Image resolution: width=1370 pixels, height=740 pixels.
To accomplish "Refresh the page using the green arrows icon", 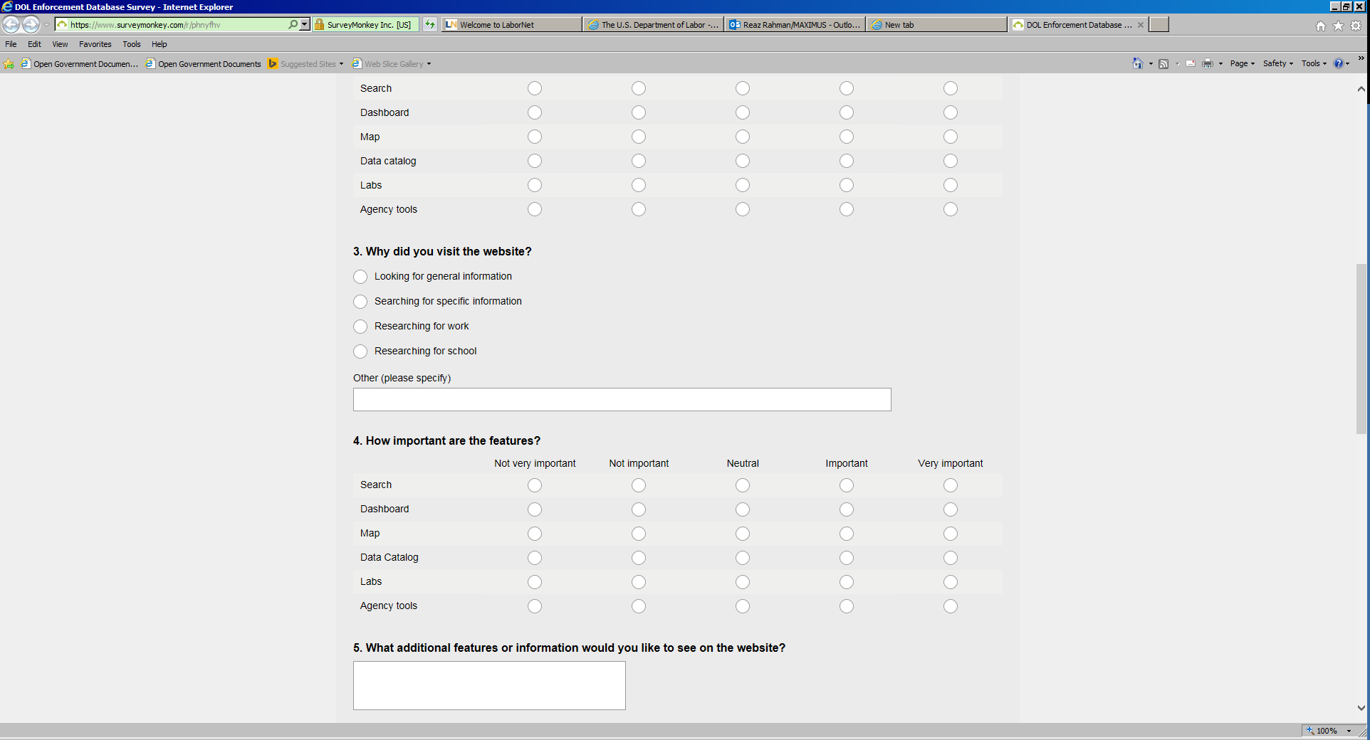I will point(430,24).
